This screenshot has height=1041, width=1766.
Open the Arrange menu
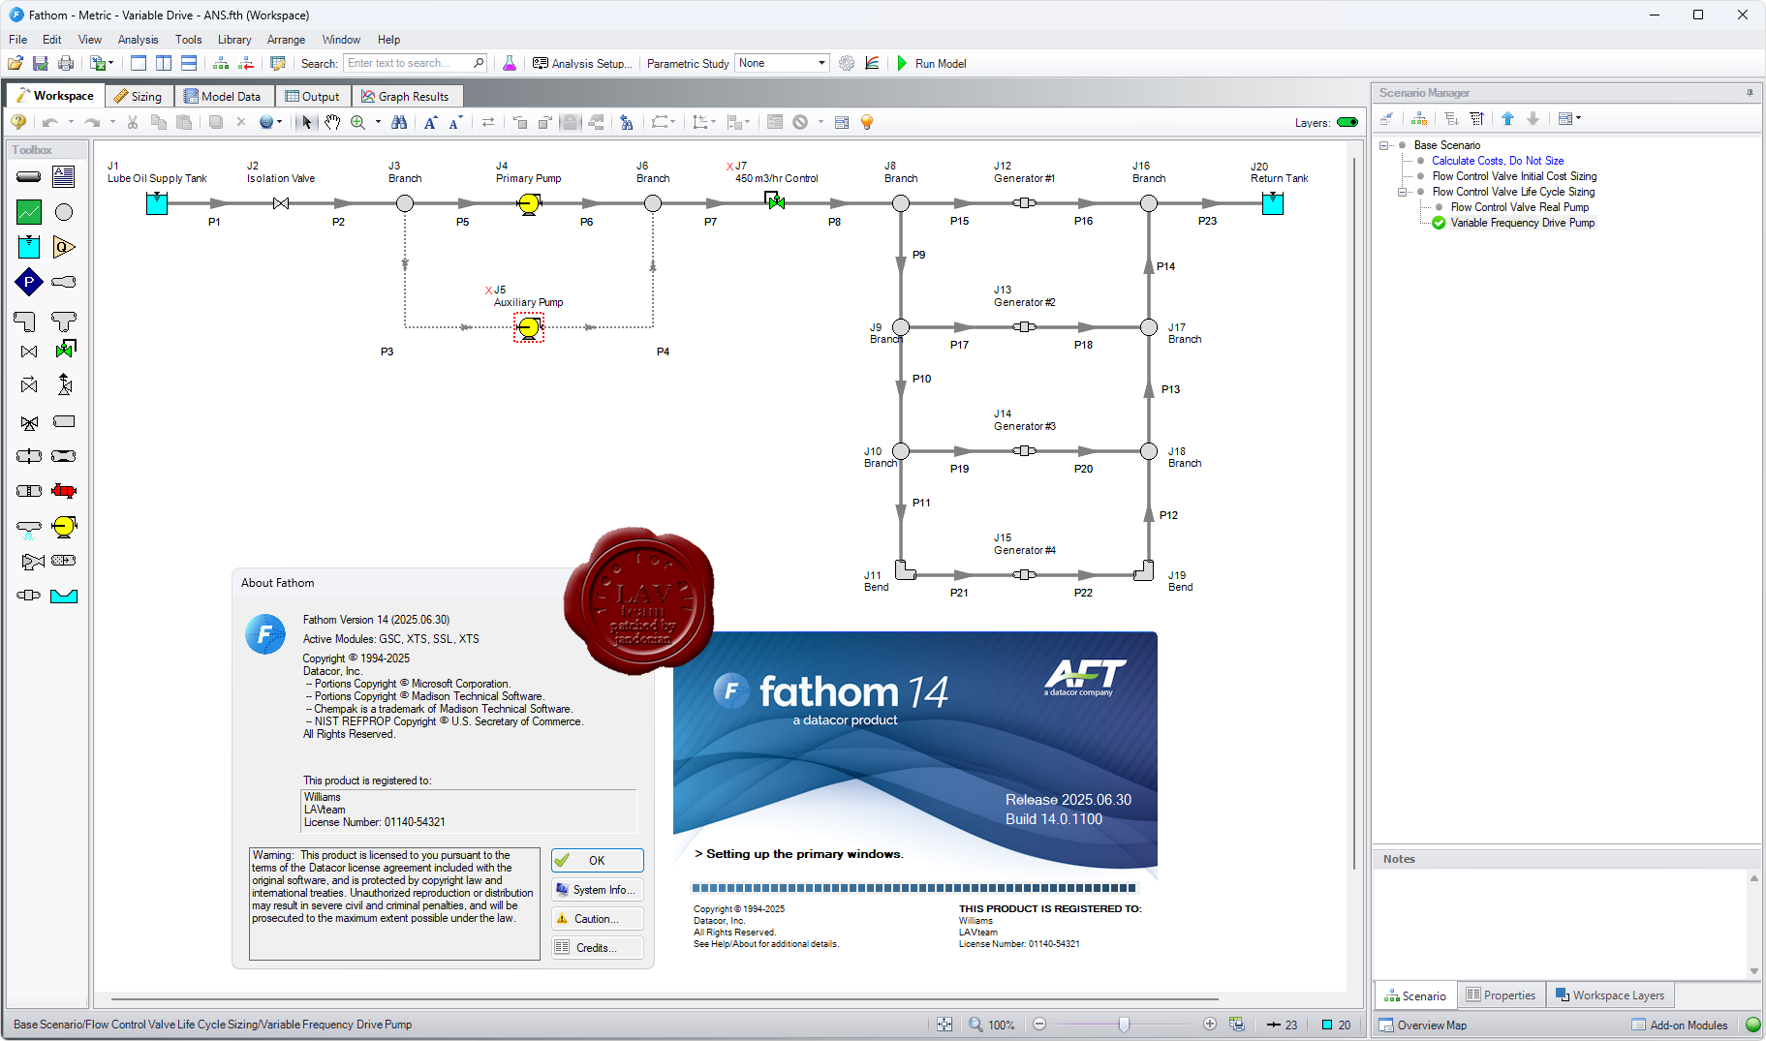coord(286,40)
